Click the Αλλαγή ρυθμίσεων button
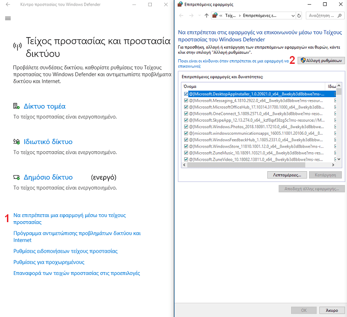Image resolution: width=347 pixels, height=317 pixels. (x=321, y=61)
